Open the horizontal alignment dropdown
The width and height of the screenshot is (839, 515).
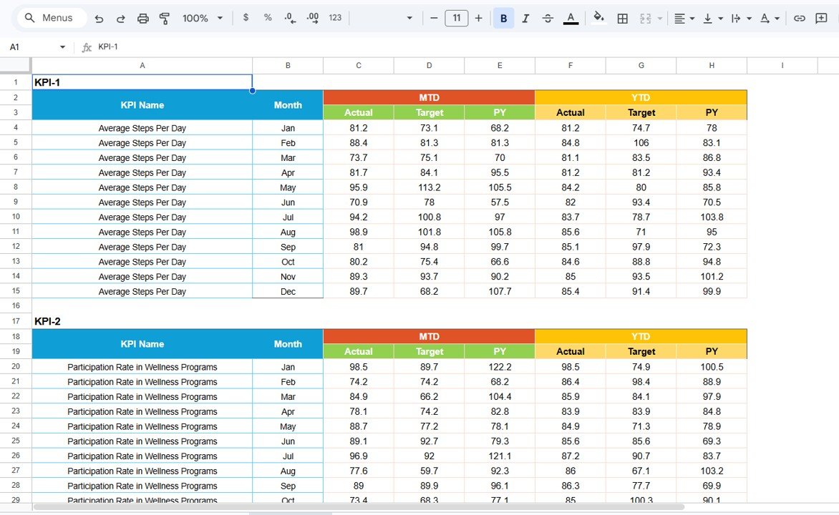(684, 19)
